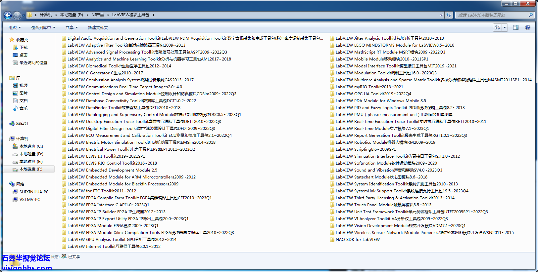Click the search magnifier icon
This screenshot has height=272, width=538.
(531, 15)
